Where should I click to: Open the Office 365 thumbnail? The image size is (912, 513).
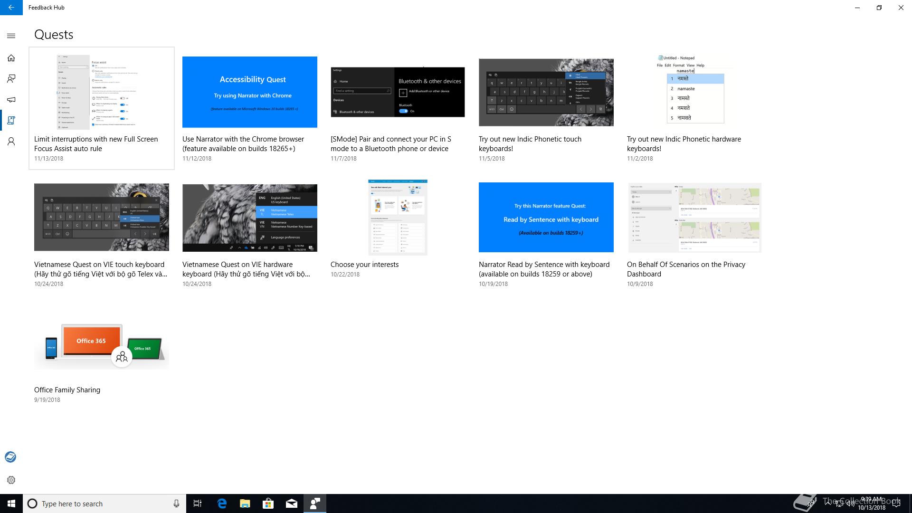click(x=102, y=346)
